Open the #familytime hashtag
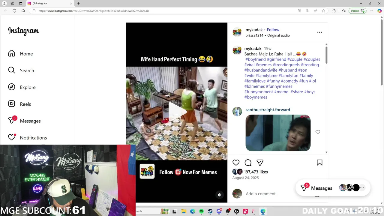Image resolution: width=384 pixels, height=216 pixels. [266, 76]
